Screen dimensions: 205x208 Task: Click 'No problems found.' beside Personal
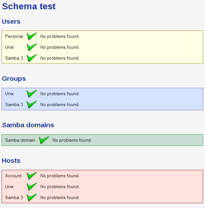(60, 37)
